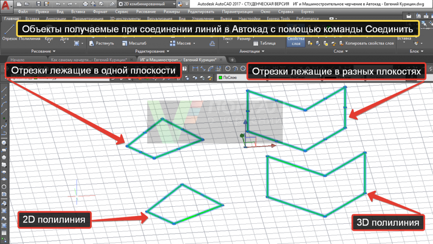This screenshot has height=244, width=433.
Task: Switch to the Начало document tab
Action: 17,60
